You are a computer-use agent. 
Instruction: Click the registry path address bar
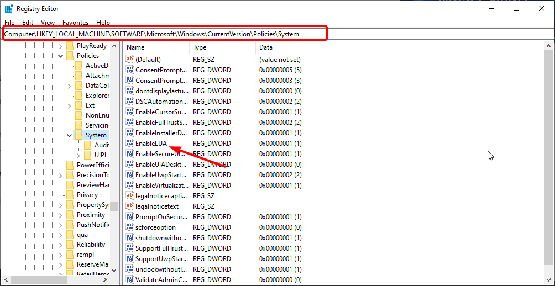coord(277,34)
